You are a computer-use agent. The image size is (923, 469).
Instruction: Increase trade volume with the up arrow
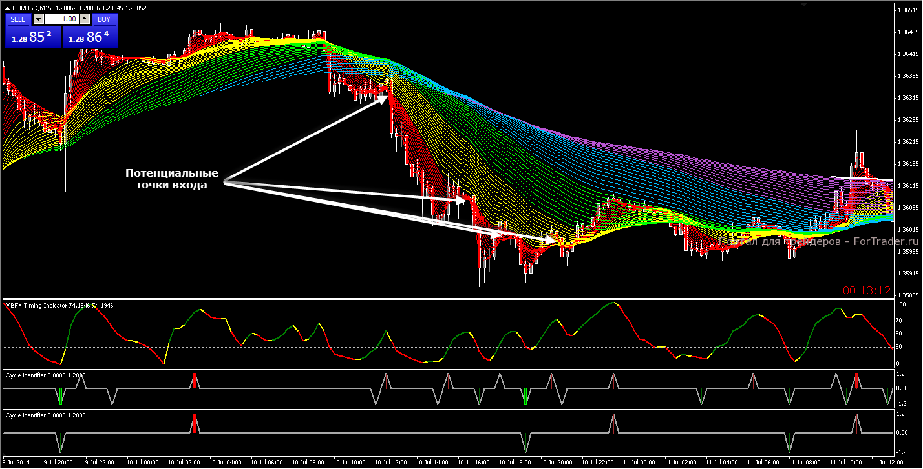click(x=84, y=19)
